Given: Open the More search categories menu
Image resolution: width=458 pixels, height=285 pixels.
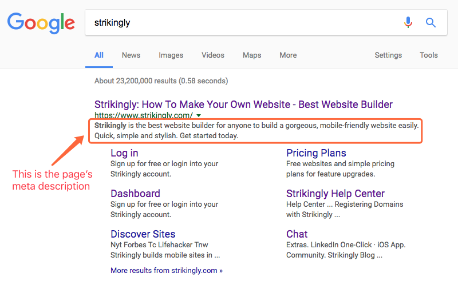Looking at the screenshot, I should (x=288, y=55).
